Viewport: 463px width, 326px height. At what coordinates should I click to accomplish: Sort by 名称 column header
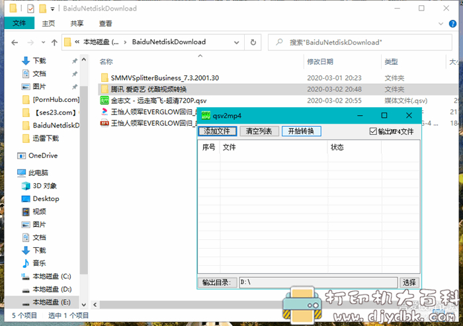106,61
